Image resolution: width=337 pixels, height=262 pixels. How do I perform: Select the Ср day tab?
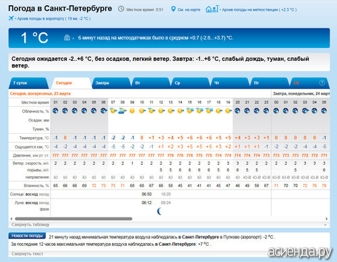[190, 83]
